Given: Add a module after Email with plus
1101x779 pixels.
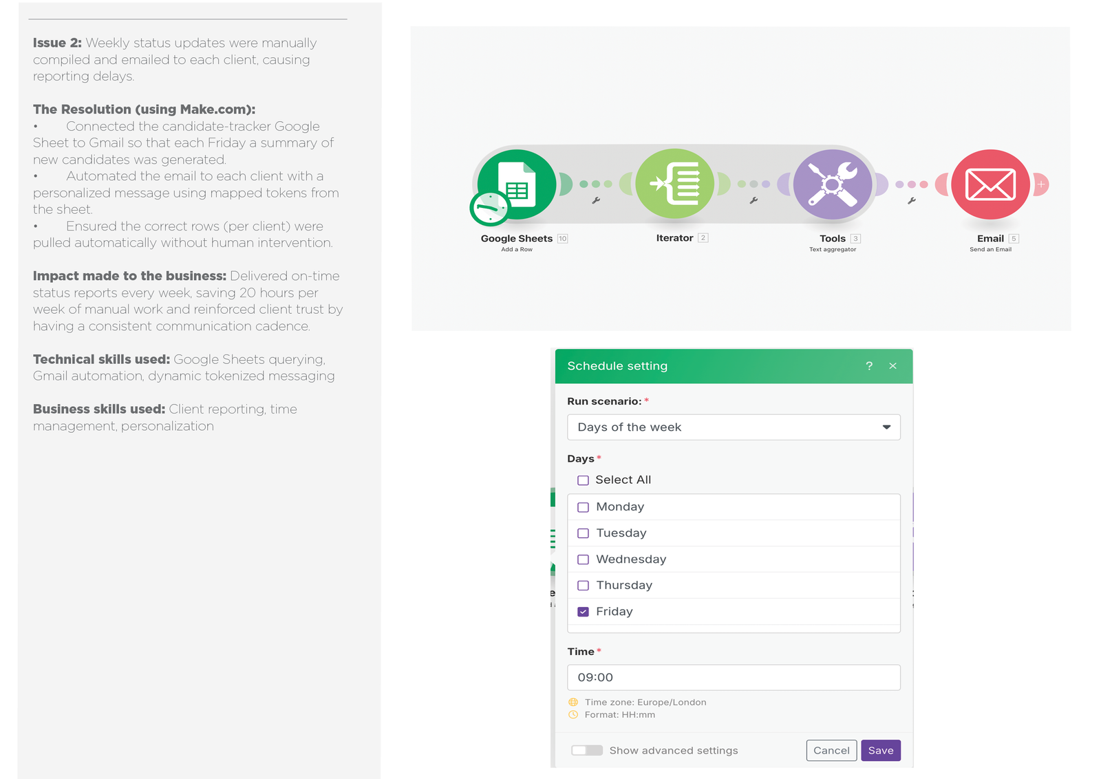Looking at the screenshot, I should [x=1041, y=184].
